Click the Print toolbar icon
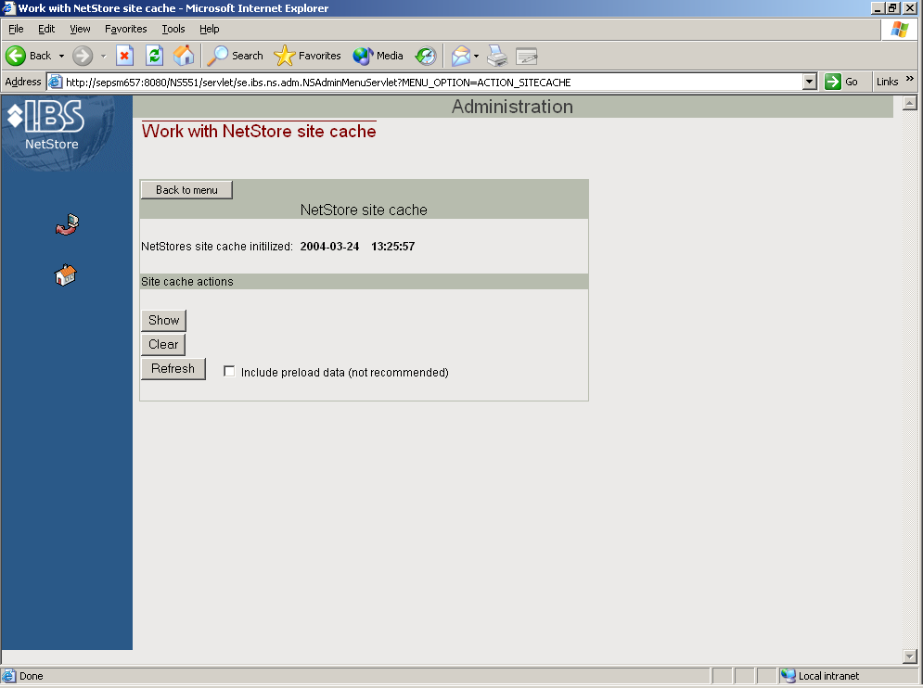The width and height of the screenshot is (923, 688). coord(497,56)
